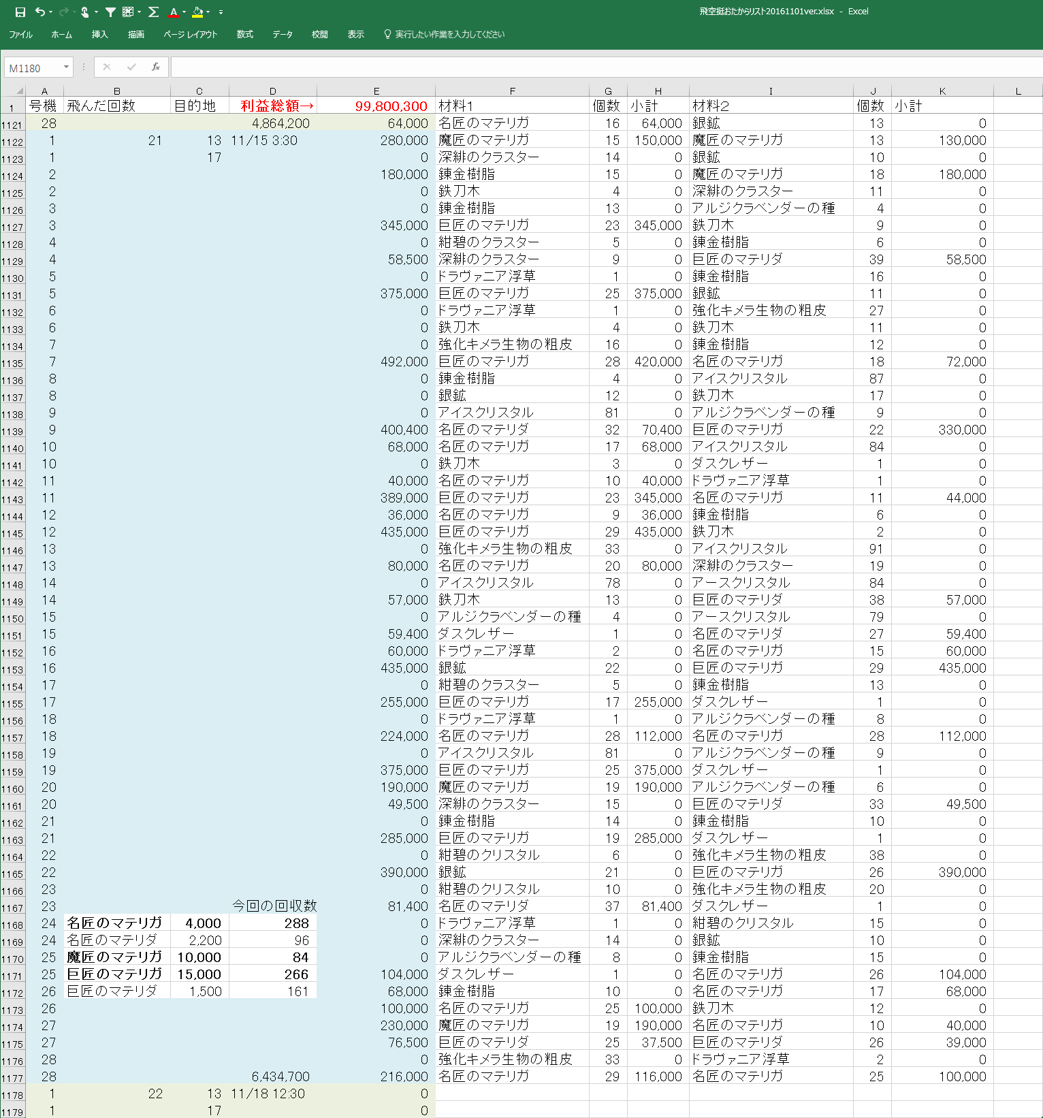
Task: Expand the fill color dropdown arrow
Action: 208,12
